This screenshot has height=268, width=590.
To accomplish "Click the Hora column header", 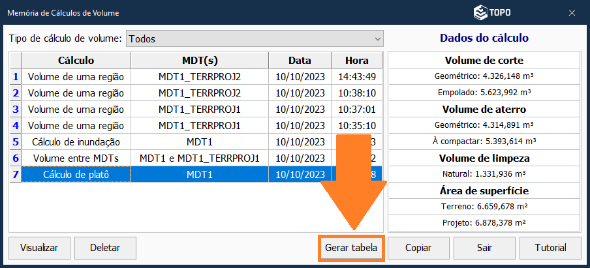I will (356, 60).
